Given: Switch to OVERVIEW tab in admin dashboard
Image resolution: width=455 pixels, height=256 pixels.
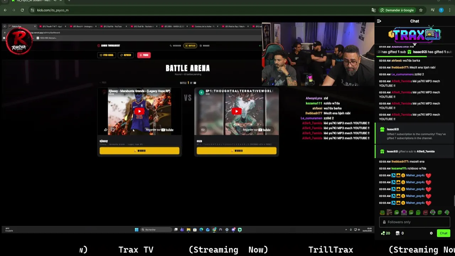Looking at the screenshot, I should click(175, 46).
